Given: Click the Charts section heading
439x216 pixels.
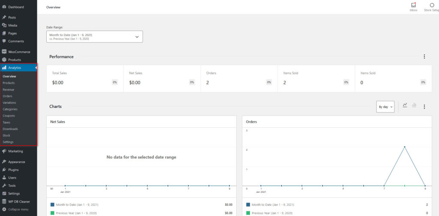Looking at the screenshot, I should tap(55, 106).
